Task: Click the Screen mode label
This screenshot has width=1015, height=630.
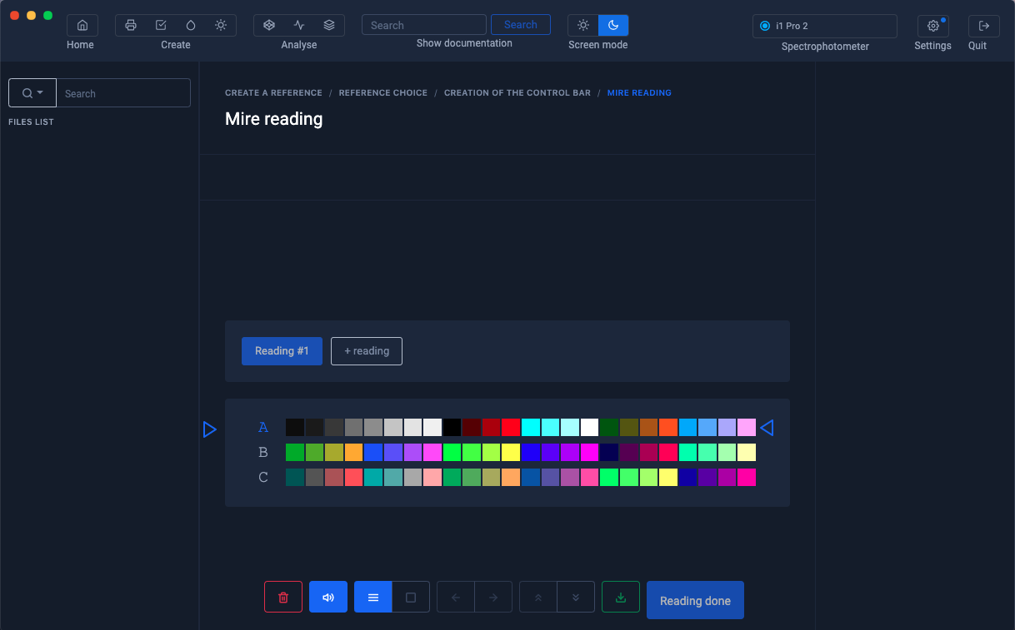Action: tap(598, 45)
